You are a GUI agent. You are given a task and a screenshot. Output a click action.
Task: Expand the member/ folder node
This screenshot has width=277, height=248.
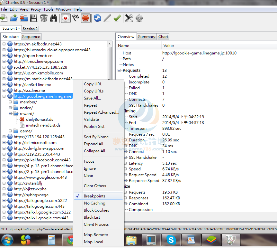(x=10, y=102)
